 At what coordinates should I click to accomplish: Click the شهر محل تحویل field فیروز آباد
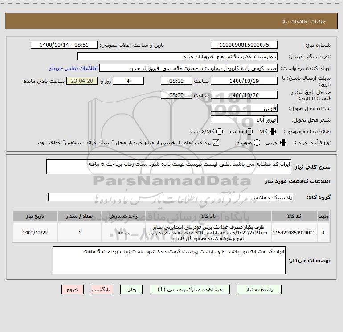pos(244,120)
